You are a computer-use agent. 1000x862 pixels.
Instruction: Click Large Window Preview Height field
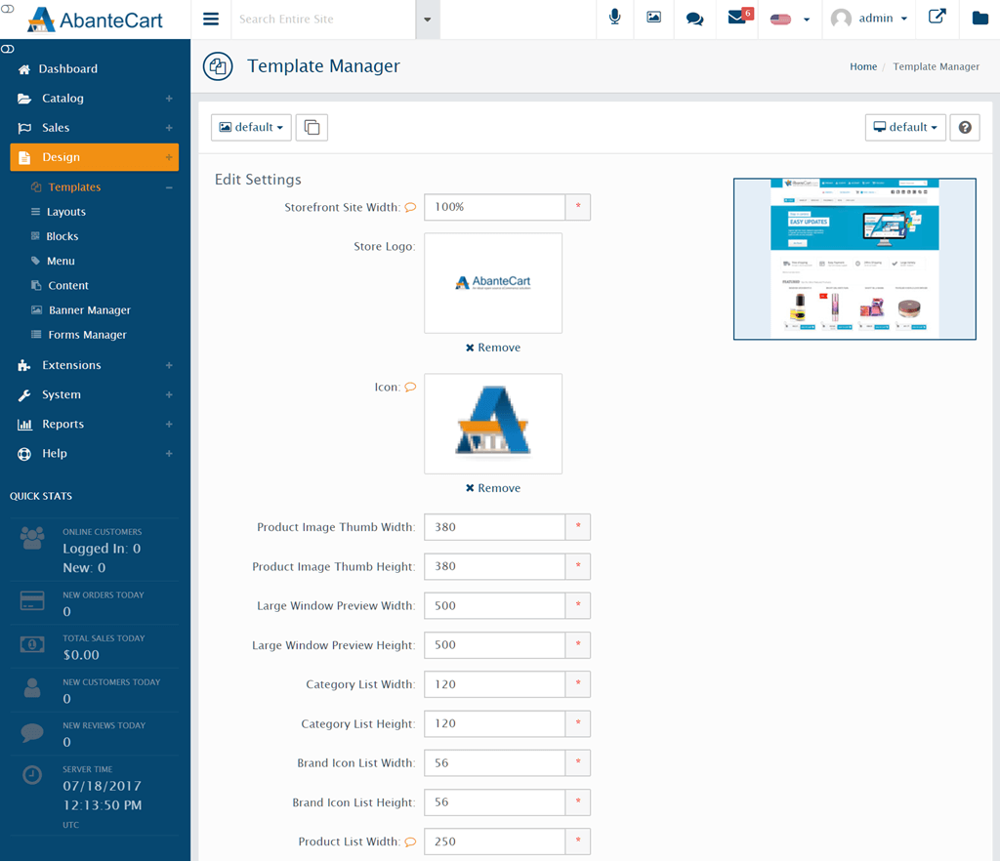pyautogui.click(x=495, y=645)
